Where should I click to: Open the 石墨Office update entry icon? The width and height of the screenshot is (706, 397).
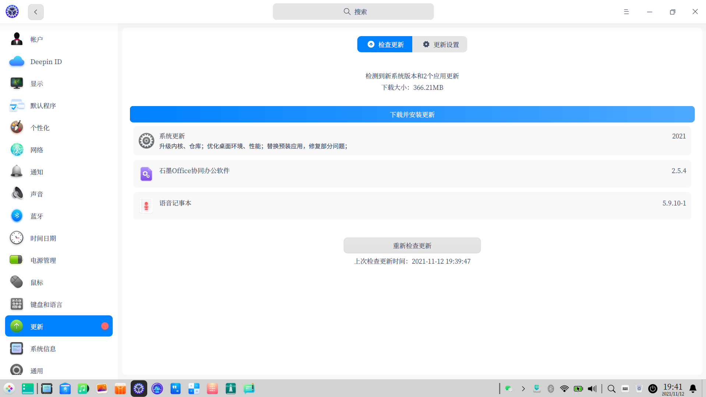pyautogui.click(x=146, y=173)
